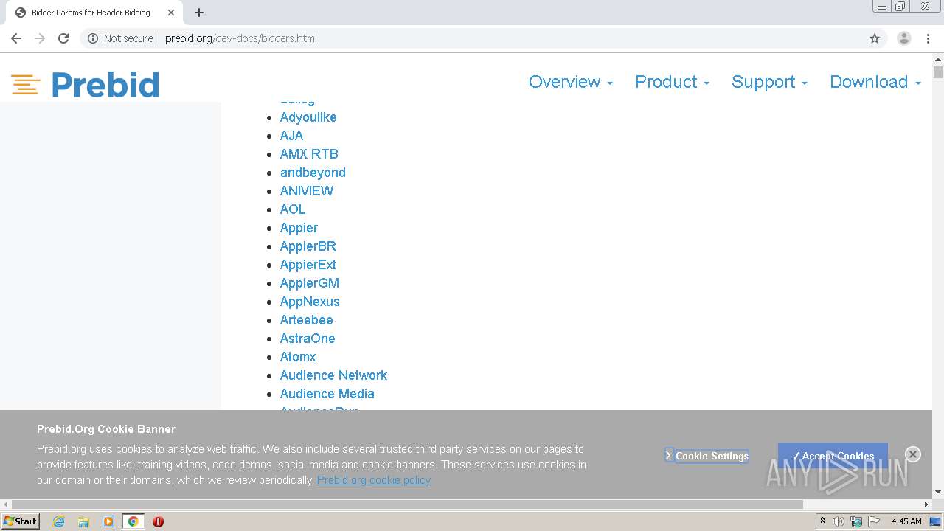Open the Audience Media bidder link
This screenshot has width=944, height=531.
(327, 394)
